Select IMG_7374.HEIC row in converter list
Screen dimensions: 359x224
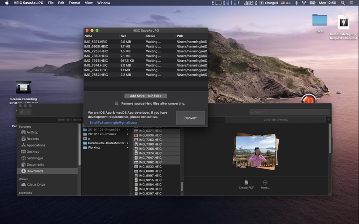(146, 65)
